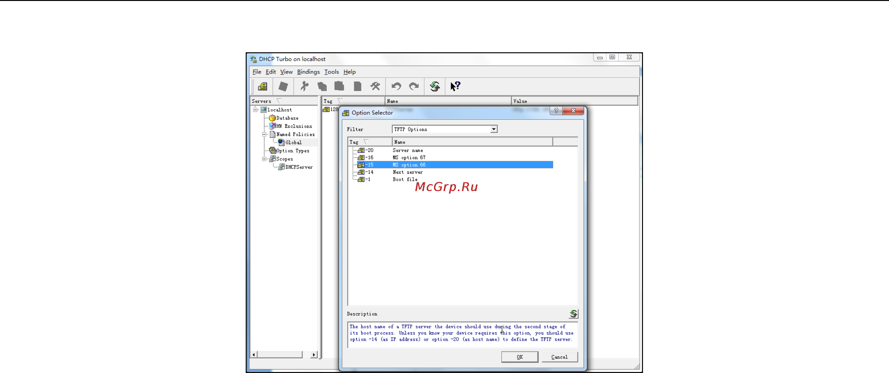Close the Option Selector dialog

coord(573,111)
